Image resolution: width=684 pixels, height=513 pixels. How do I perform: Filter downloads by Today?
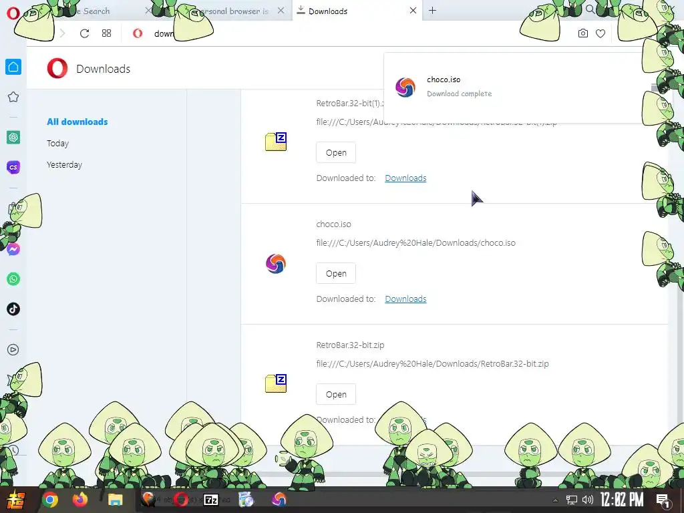tap(57, 143)
